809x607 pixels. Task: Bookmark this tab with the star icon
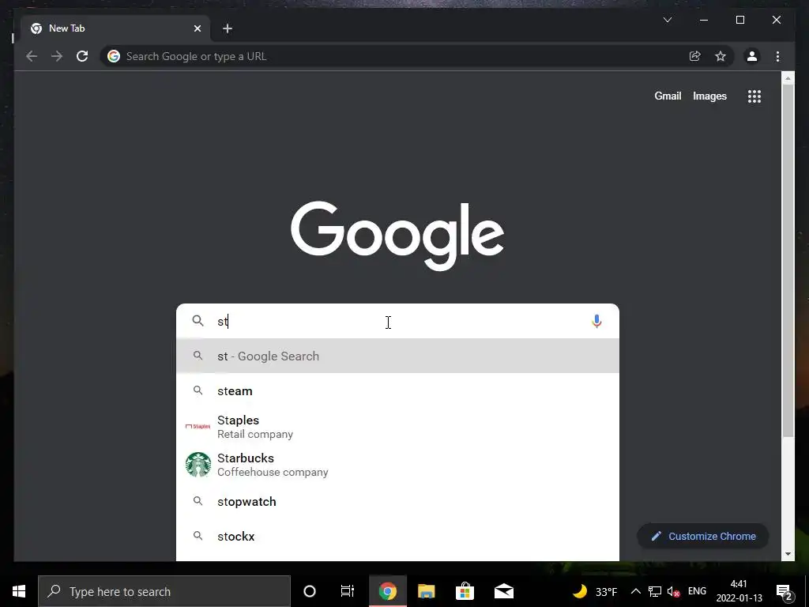[721, 56]
